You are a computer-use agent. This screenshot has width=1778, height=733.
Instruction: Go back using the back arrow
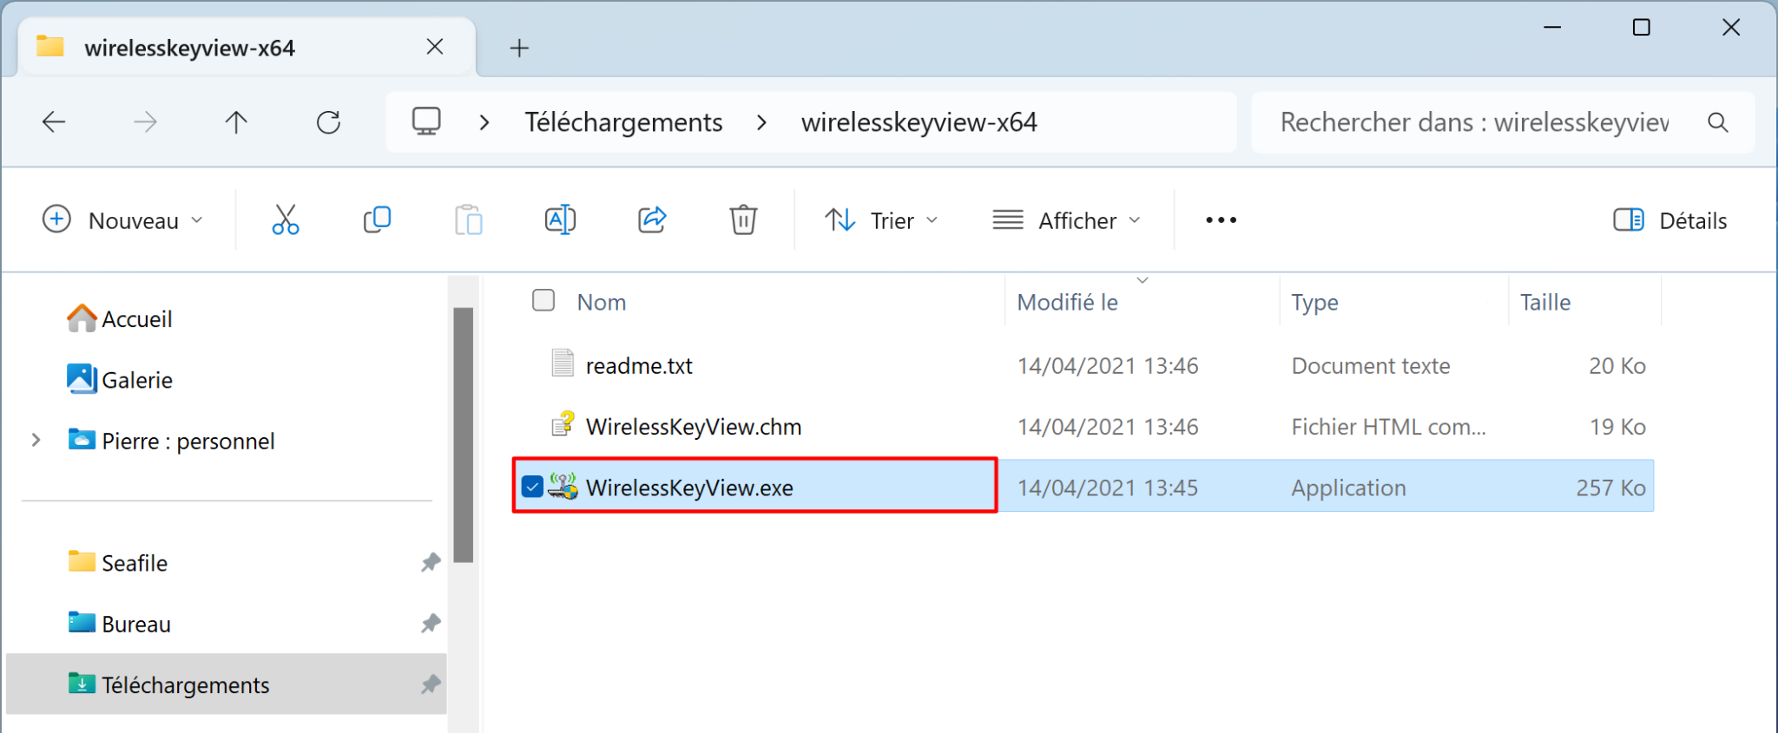coord(54,121)
